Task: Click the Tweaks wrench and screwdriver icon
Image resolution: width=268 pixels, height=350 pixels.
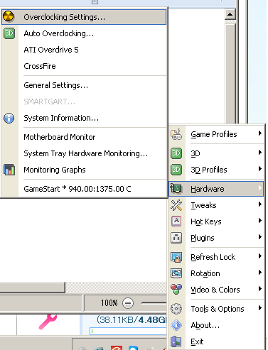Action: point(176,205)
